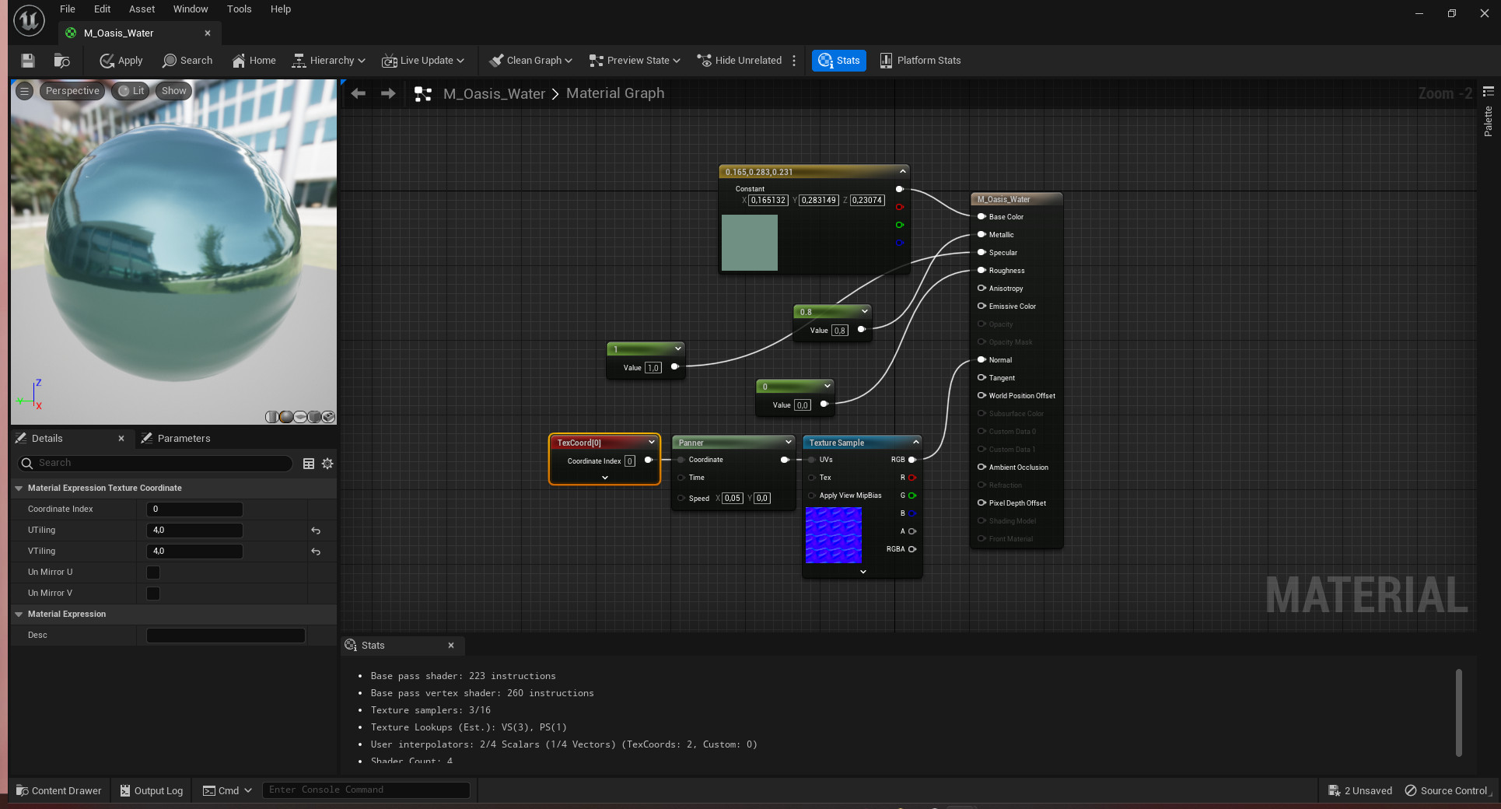This screenshot has width=1501, height=809.
Task: Click the Texture Sample normal map thumbnail
Action: pos(834,535)
